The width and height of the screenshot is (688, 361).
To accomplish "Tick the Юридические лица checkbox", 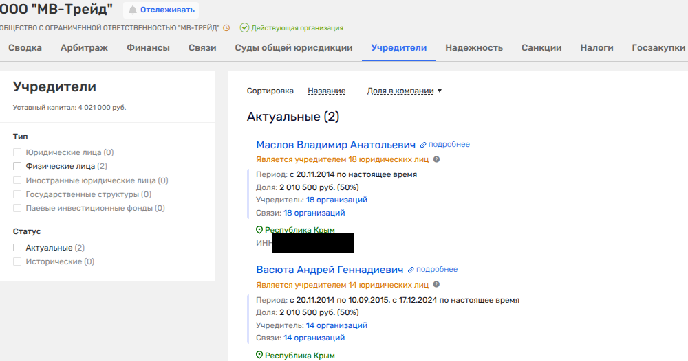I will pyautogui.click(x=17, y=152).
